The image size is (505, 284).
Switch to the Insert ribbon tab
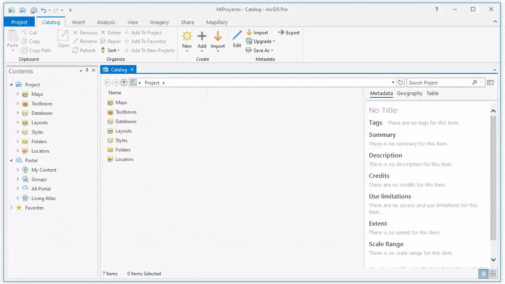tap(78, 22)
